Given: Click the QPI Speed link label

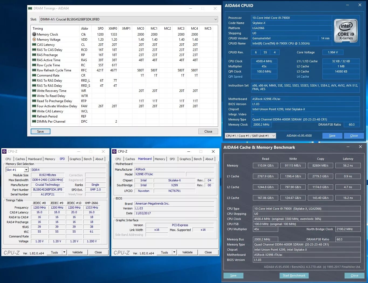Looking at the screenshot, I should (235, 77).
